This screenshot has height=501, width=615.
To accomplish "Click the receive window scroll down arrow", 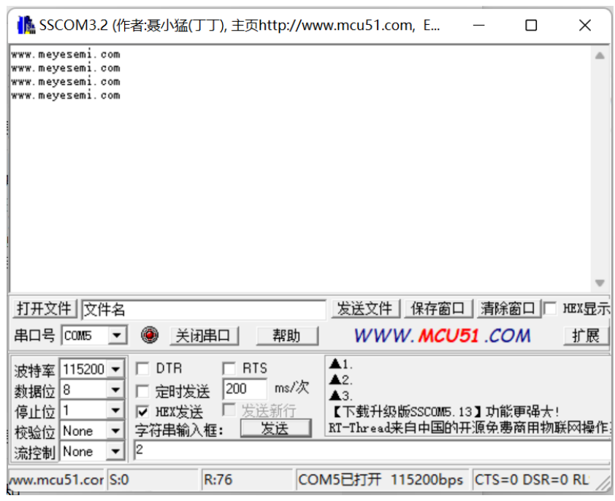I will pos(600,283).
